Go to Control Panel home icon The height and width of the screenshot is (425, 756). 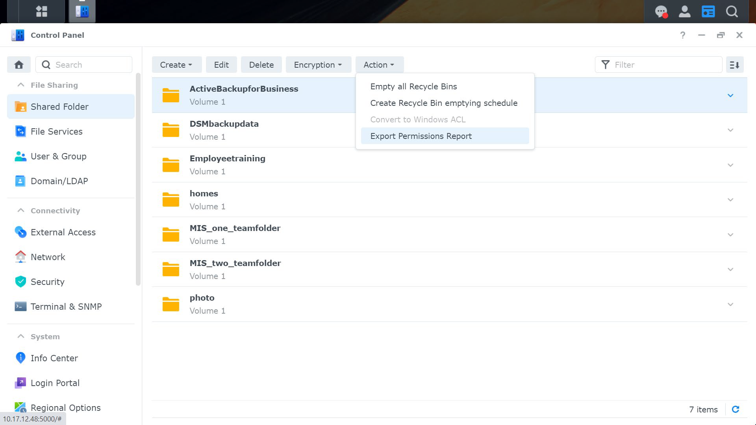[19, 65]
